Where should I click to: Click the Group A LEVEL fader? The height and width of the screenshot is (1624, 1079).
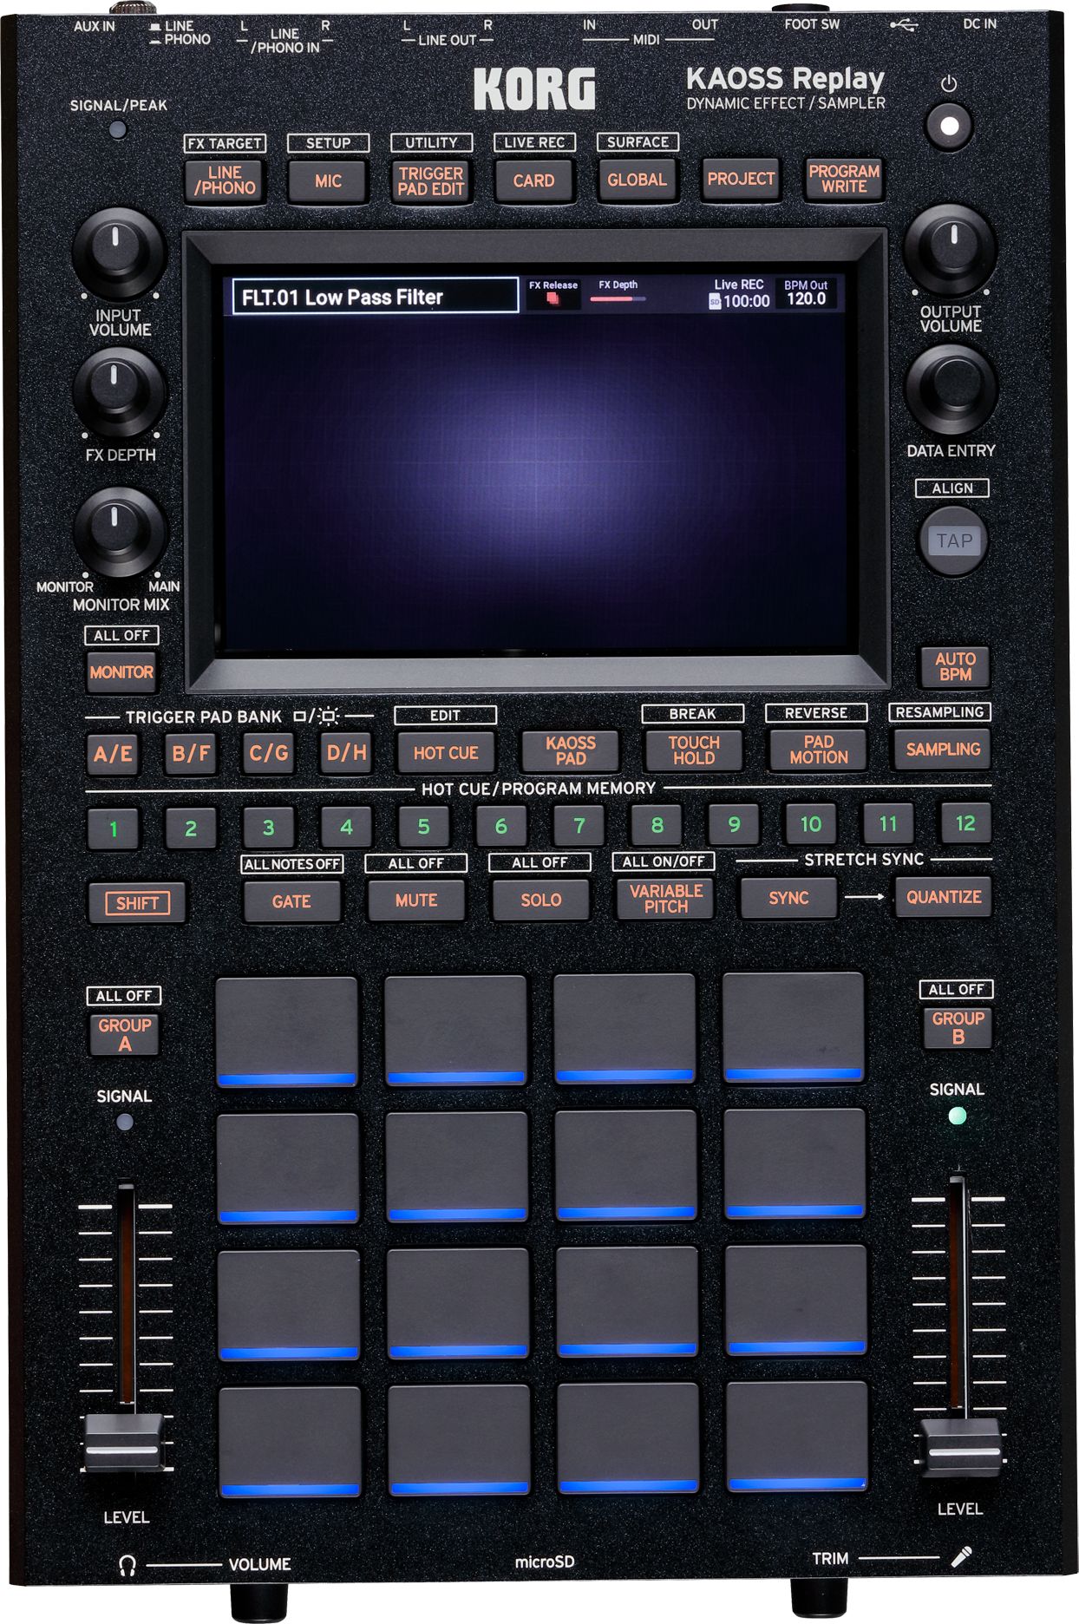click(124, 1443)
